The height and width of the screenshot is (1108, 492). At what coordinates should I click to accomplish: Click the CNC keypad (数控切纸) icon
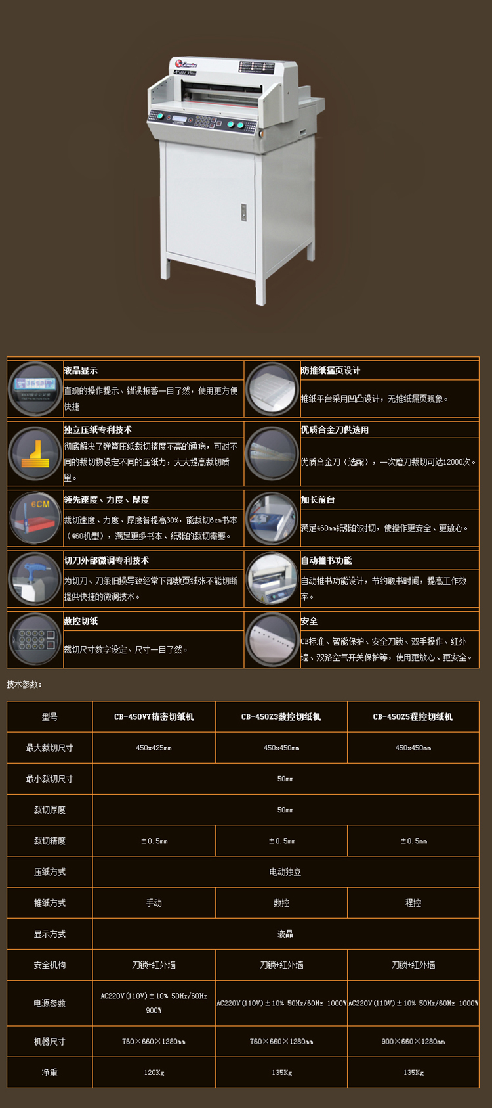click(35, 639)
